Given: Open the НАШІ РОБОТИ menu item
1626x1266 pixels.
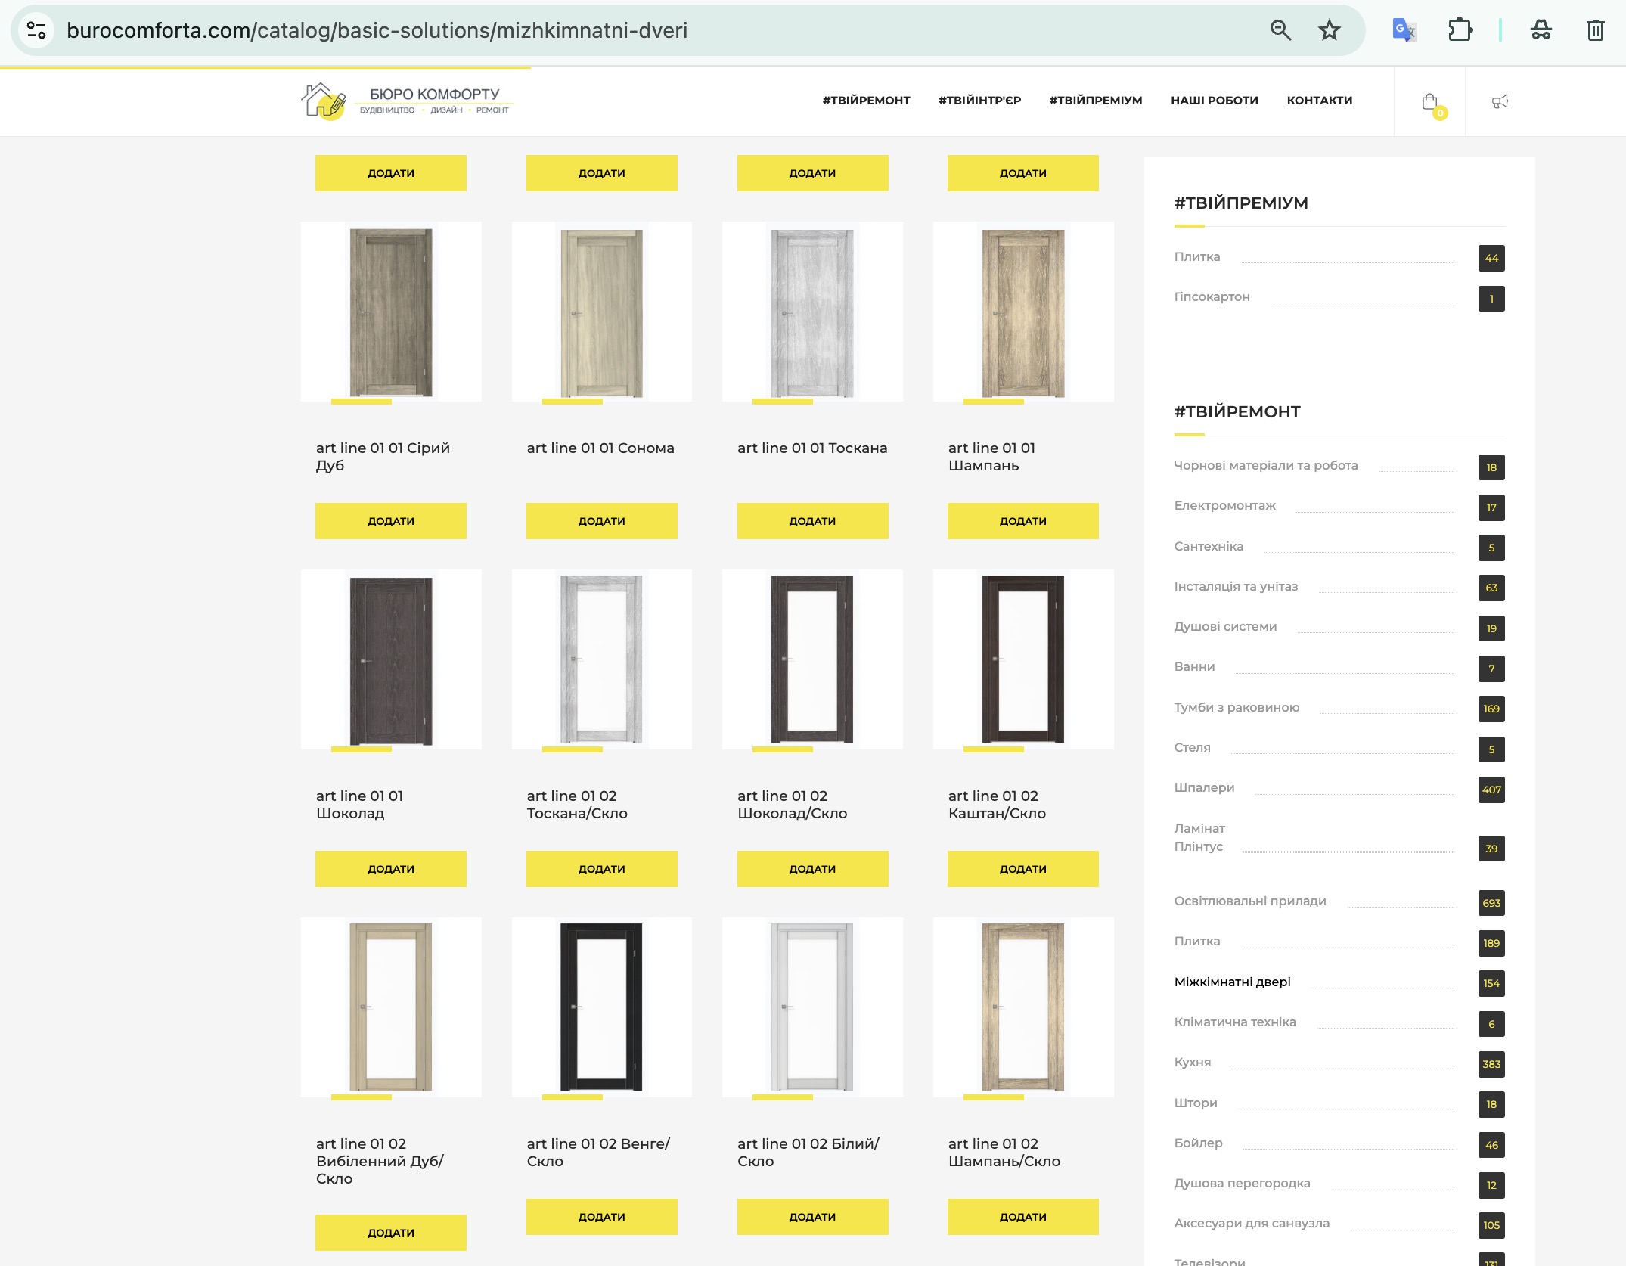Looking at the screenshot, I should pos(1214,101).
